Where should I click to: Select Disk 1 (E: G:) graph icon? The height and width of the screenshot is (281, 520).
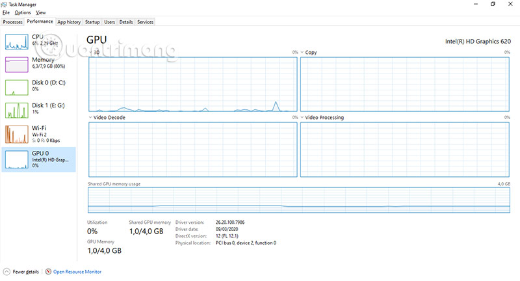click(x=17, y=110)
